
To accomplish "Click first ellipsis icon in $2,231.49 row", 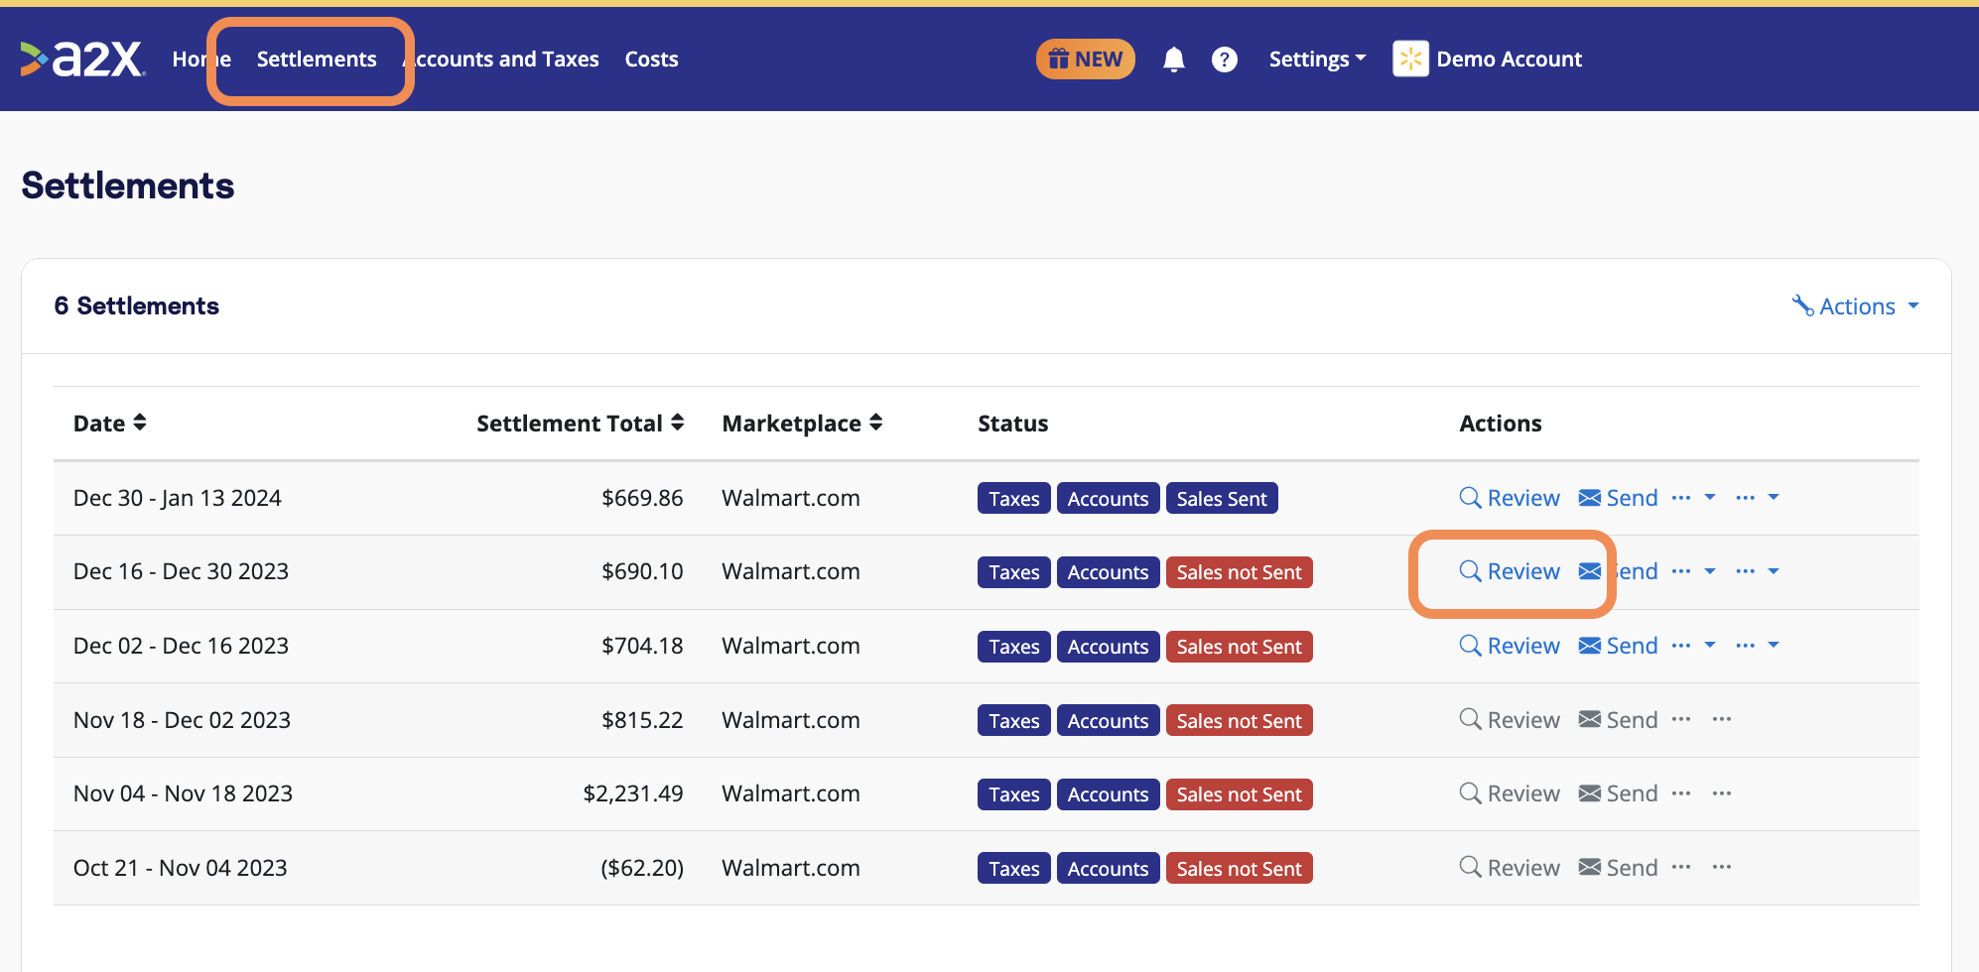I will pos(1681,793).
